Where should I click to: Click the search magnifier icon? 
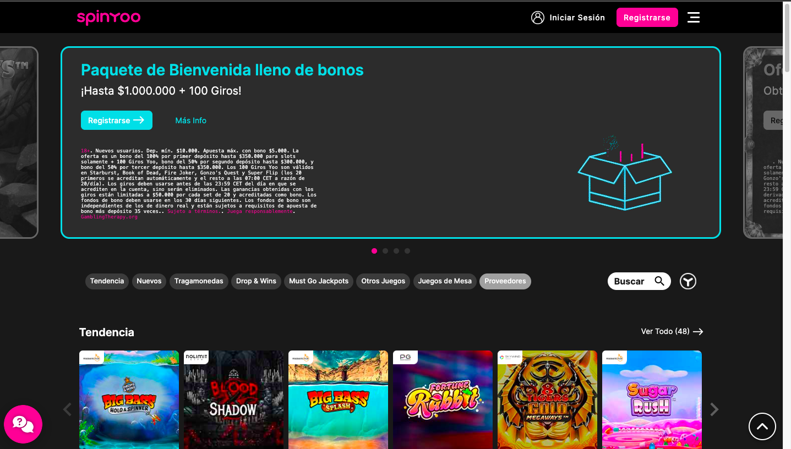659,281
